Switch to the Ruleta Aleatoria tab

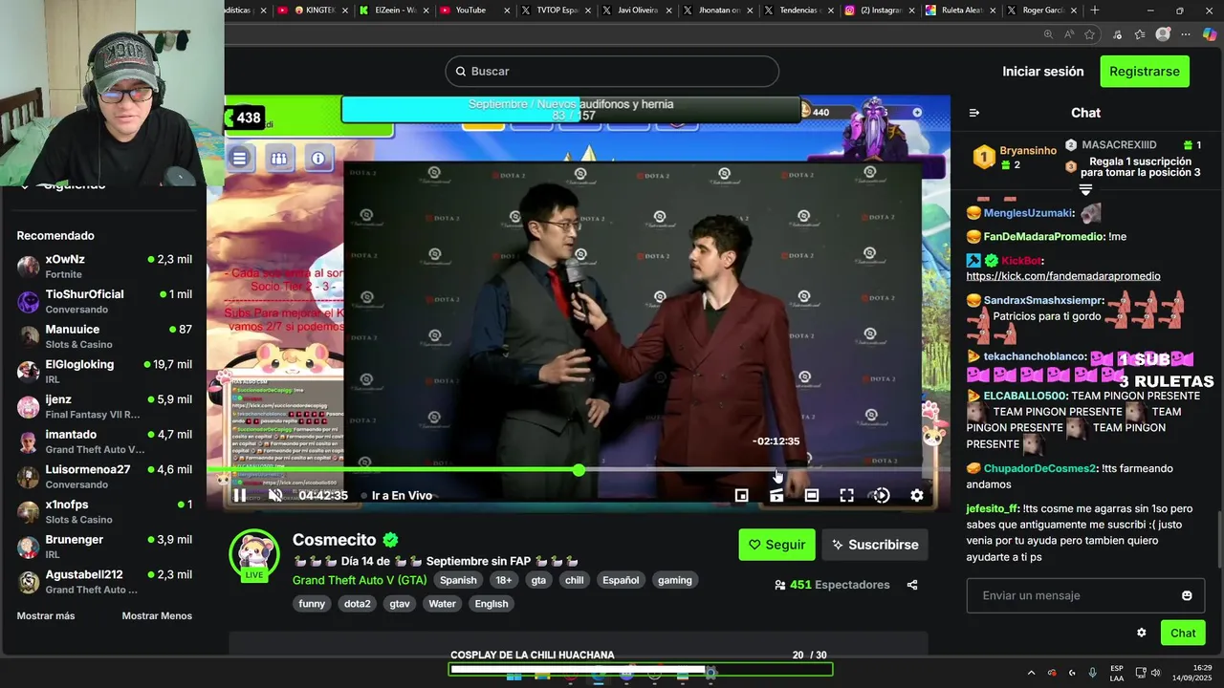962,11
